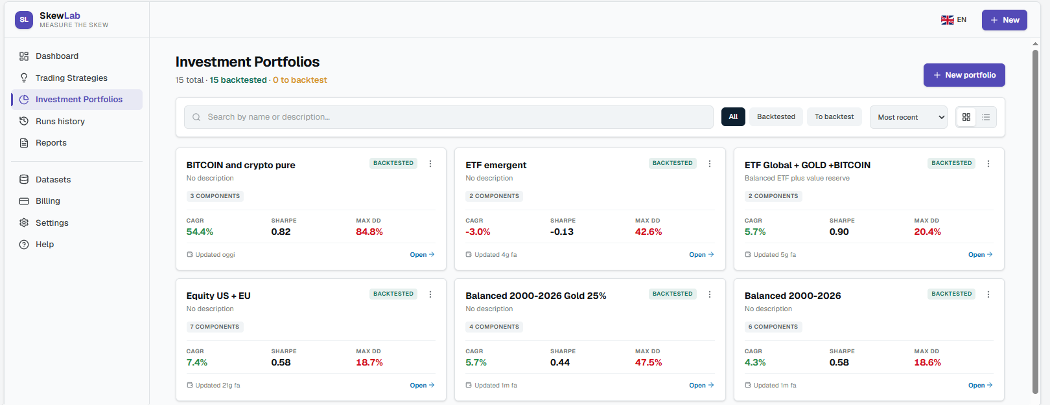
Task: Click the Investment Portfolios page heading
Action: [248, 62]
